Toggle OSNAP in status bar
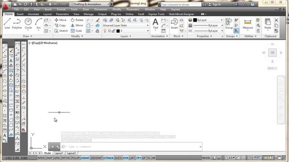Screen dimensions: 289x162 point(85,158)
